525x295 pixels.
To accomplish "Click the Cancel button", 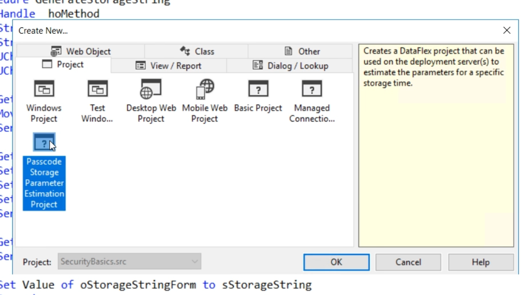I will click(408, 262).
